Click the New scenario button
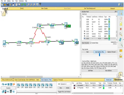Image resolution: width=124 pixels, height=95 pixels. tap(61, 88)
